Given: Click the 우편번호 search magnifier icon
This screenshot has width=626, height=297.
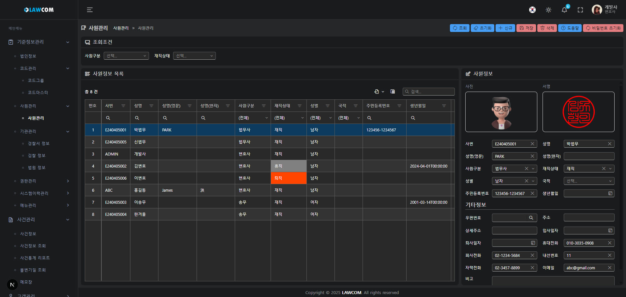Looking at the screenshot, I should coord(531,218).
